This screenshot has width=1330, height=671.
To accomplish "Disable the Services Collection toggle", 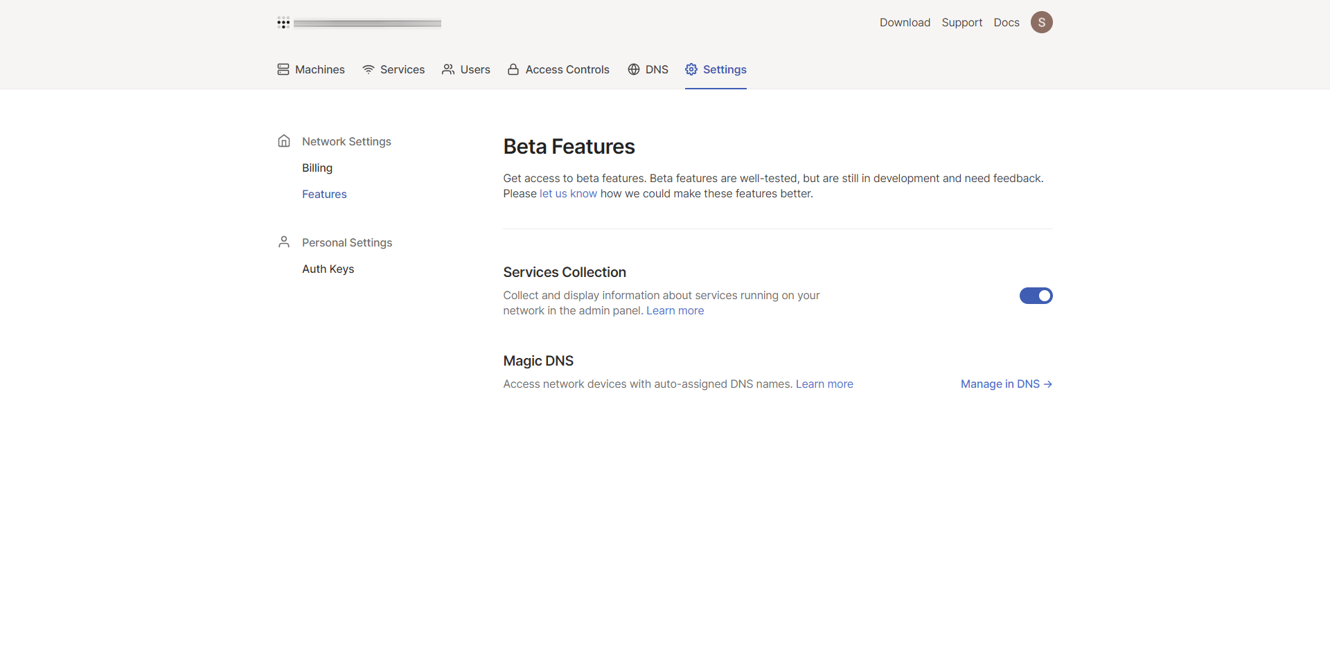I will tap(1036, 296).
